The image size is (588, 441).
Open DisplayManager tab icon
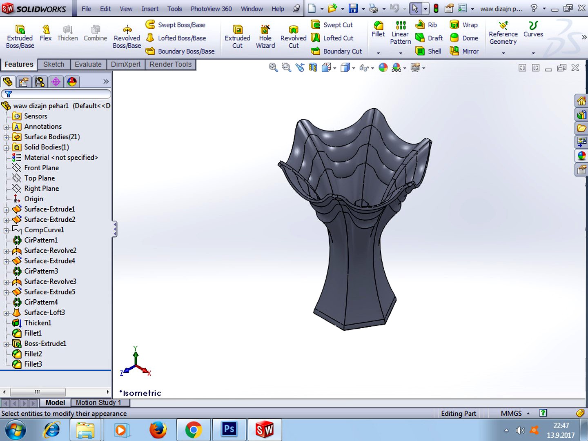coord(72,82)
